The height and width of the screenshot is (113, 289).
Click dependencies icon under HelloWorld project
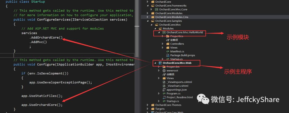(x=168, y=40)
